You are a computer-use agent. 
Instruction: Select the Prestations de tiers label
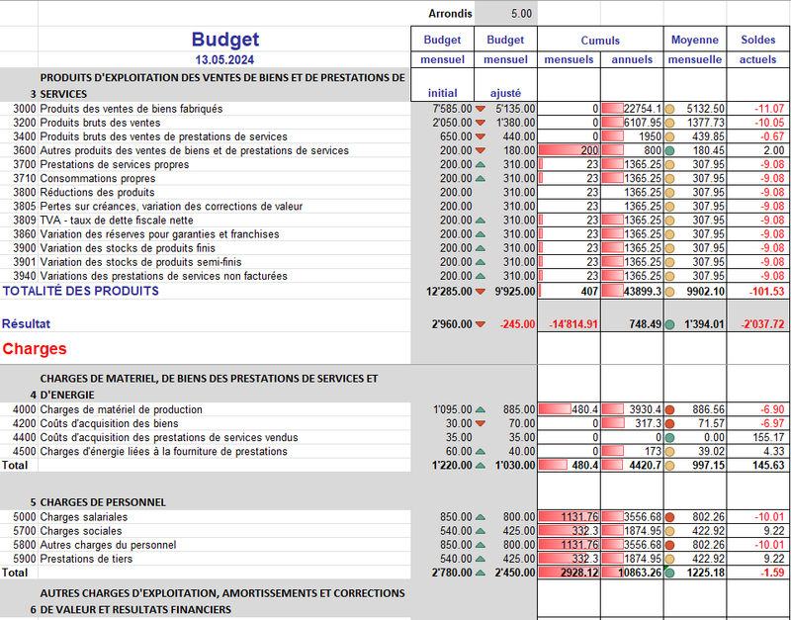(86, 559)
